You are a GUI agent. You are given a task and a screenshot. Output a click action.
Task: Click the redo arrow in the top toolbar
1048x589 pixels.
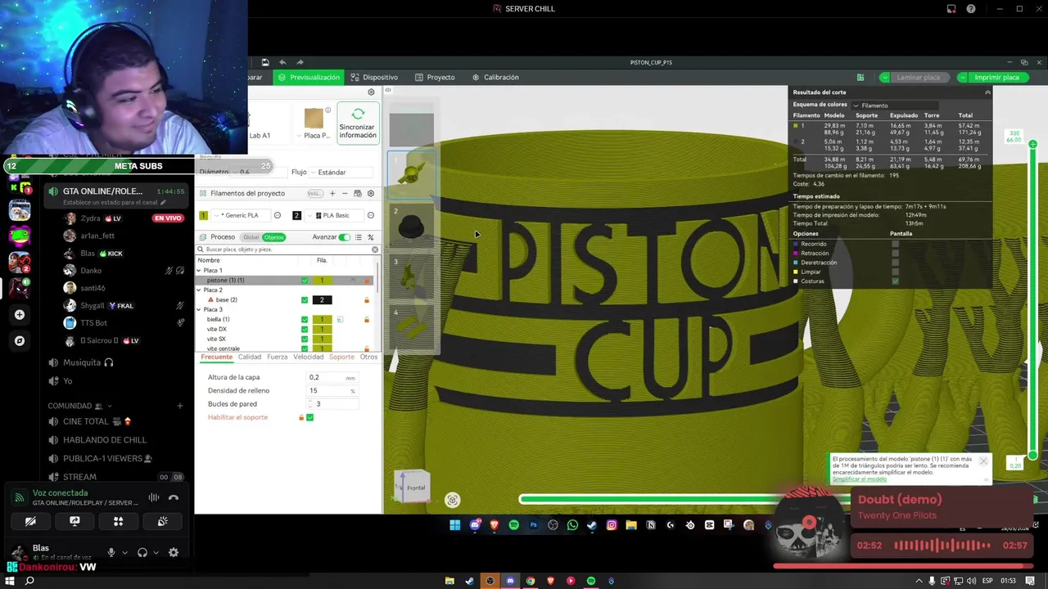click(x=300, y=62)
